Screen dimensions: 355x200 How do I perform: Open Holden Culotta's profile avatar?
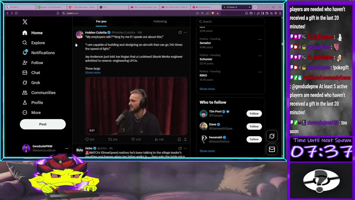80,34
